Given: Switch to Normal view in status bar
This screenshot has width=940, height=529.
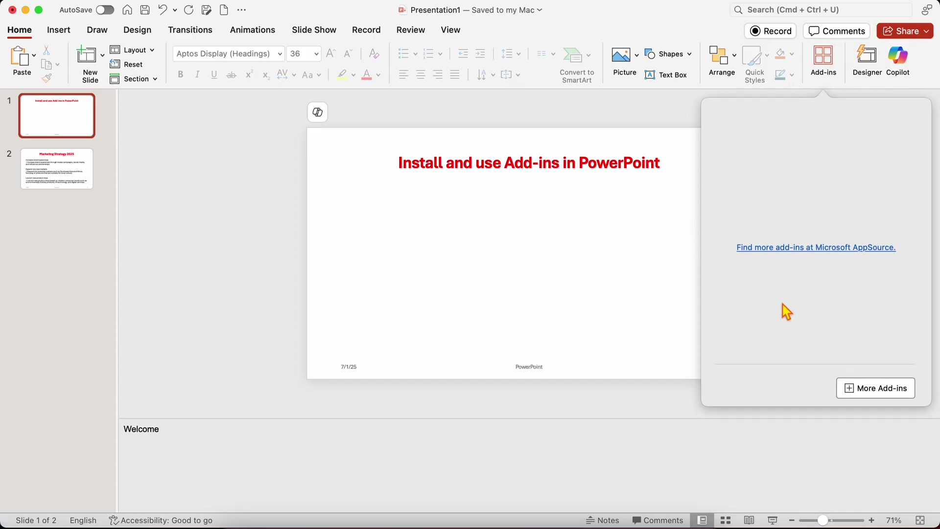Looking at the screenshot, I should [x=702, y=520].
